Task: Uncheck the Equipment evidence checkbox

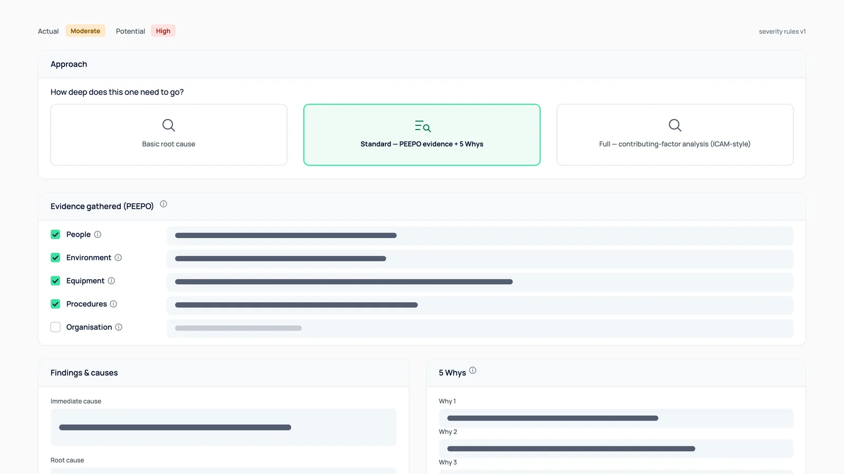Action: (x=55, y=281)
